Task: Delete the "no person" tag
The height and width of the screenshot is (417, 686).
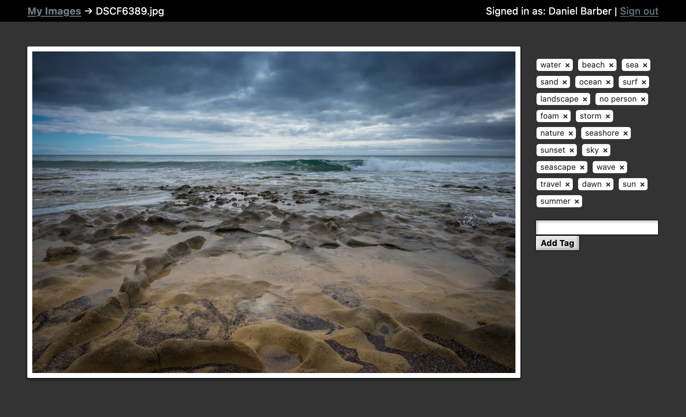Action: click(x=643, y=99)
